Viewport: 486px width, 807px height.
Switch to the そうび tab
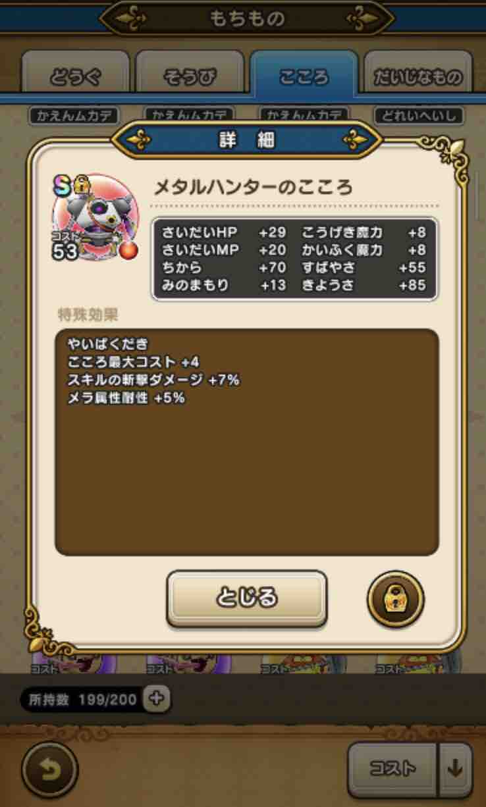(190, 77)
